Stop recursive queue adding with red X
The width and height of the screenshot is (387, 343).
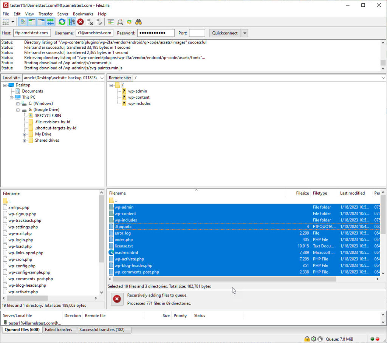[x=117, y=299]
